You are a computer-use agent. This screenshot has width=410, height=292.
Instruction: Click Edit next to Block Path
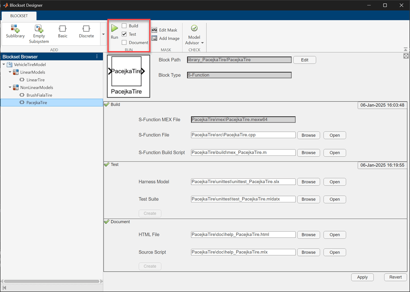[304, 60]
